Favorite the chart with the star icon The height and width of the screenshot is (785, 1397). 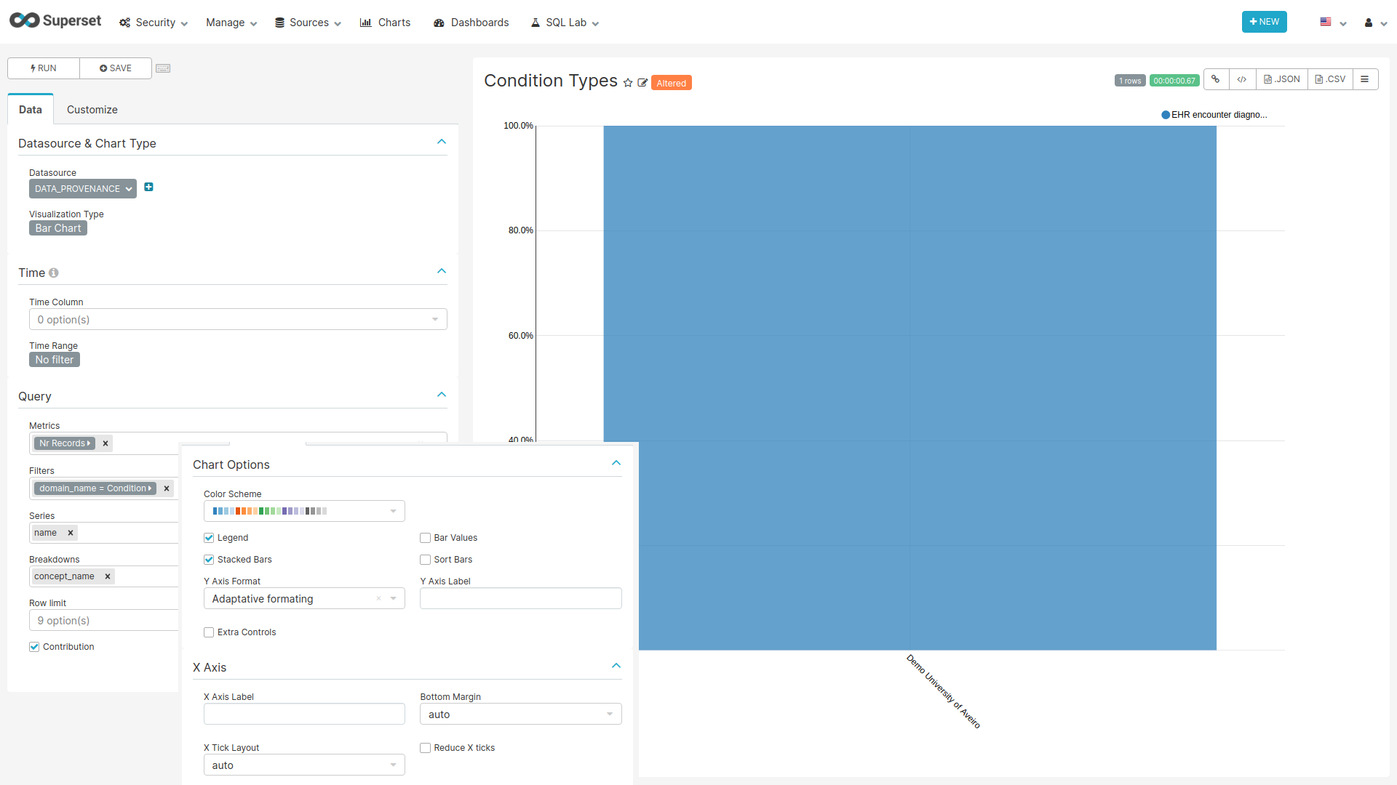tap(628, 83)
